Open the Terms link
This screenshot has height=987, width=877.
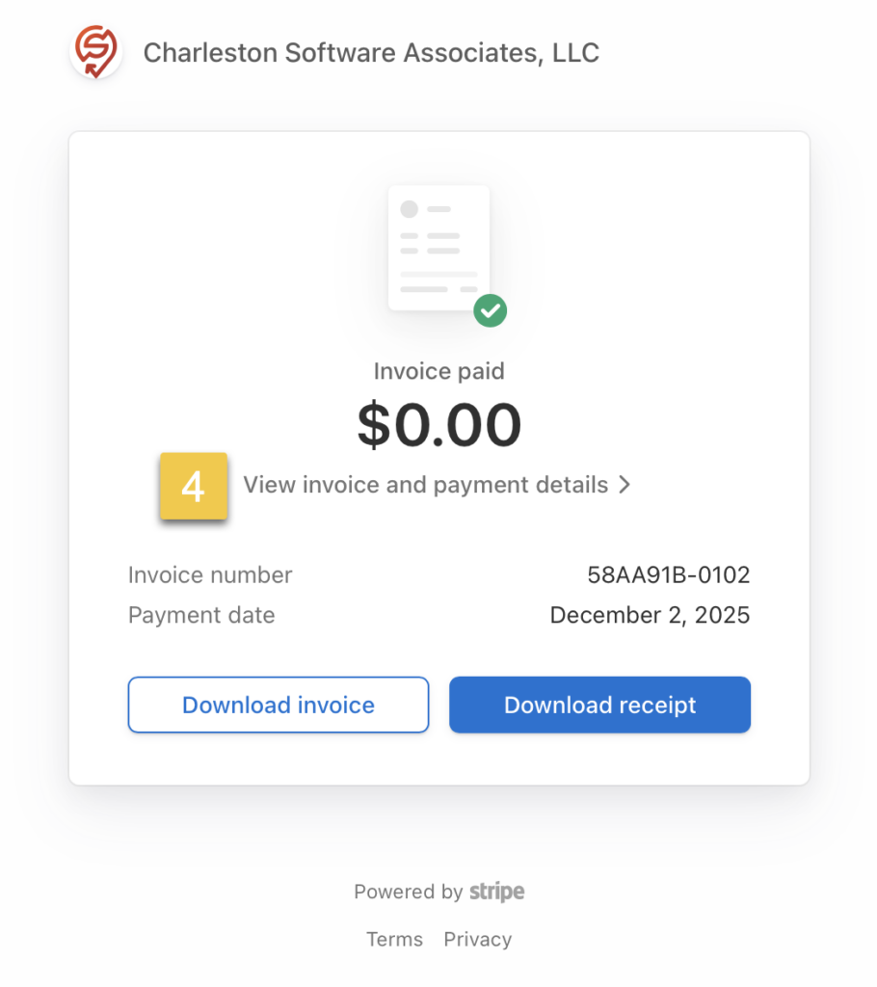click(x=394, y=939)
